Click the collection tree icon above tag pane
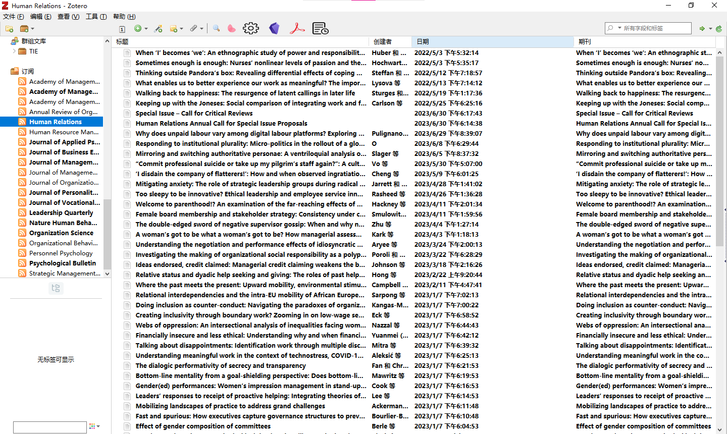This screenshot has height=434, width=727. [x=56, y=288]
